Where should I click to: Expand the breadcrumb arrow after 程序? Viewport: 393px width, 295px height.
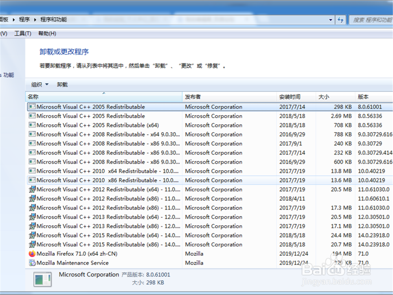pyautogui.click(x=35, y=20)
